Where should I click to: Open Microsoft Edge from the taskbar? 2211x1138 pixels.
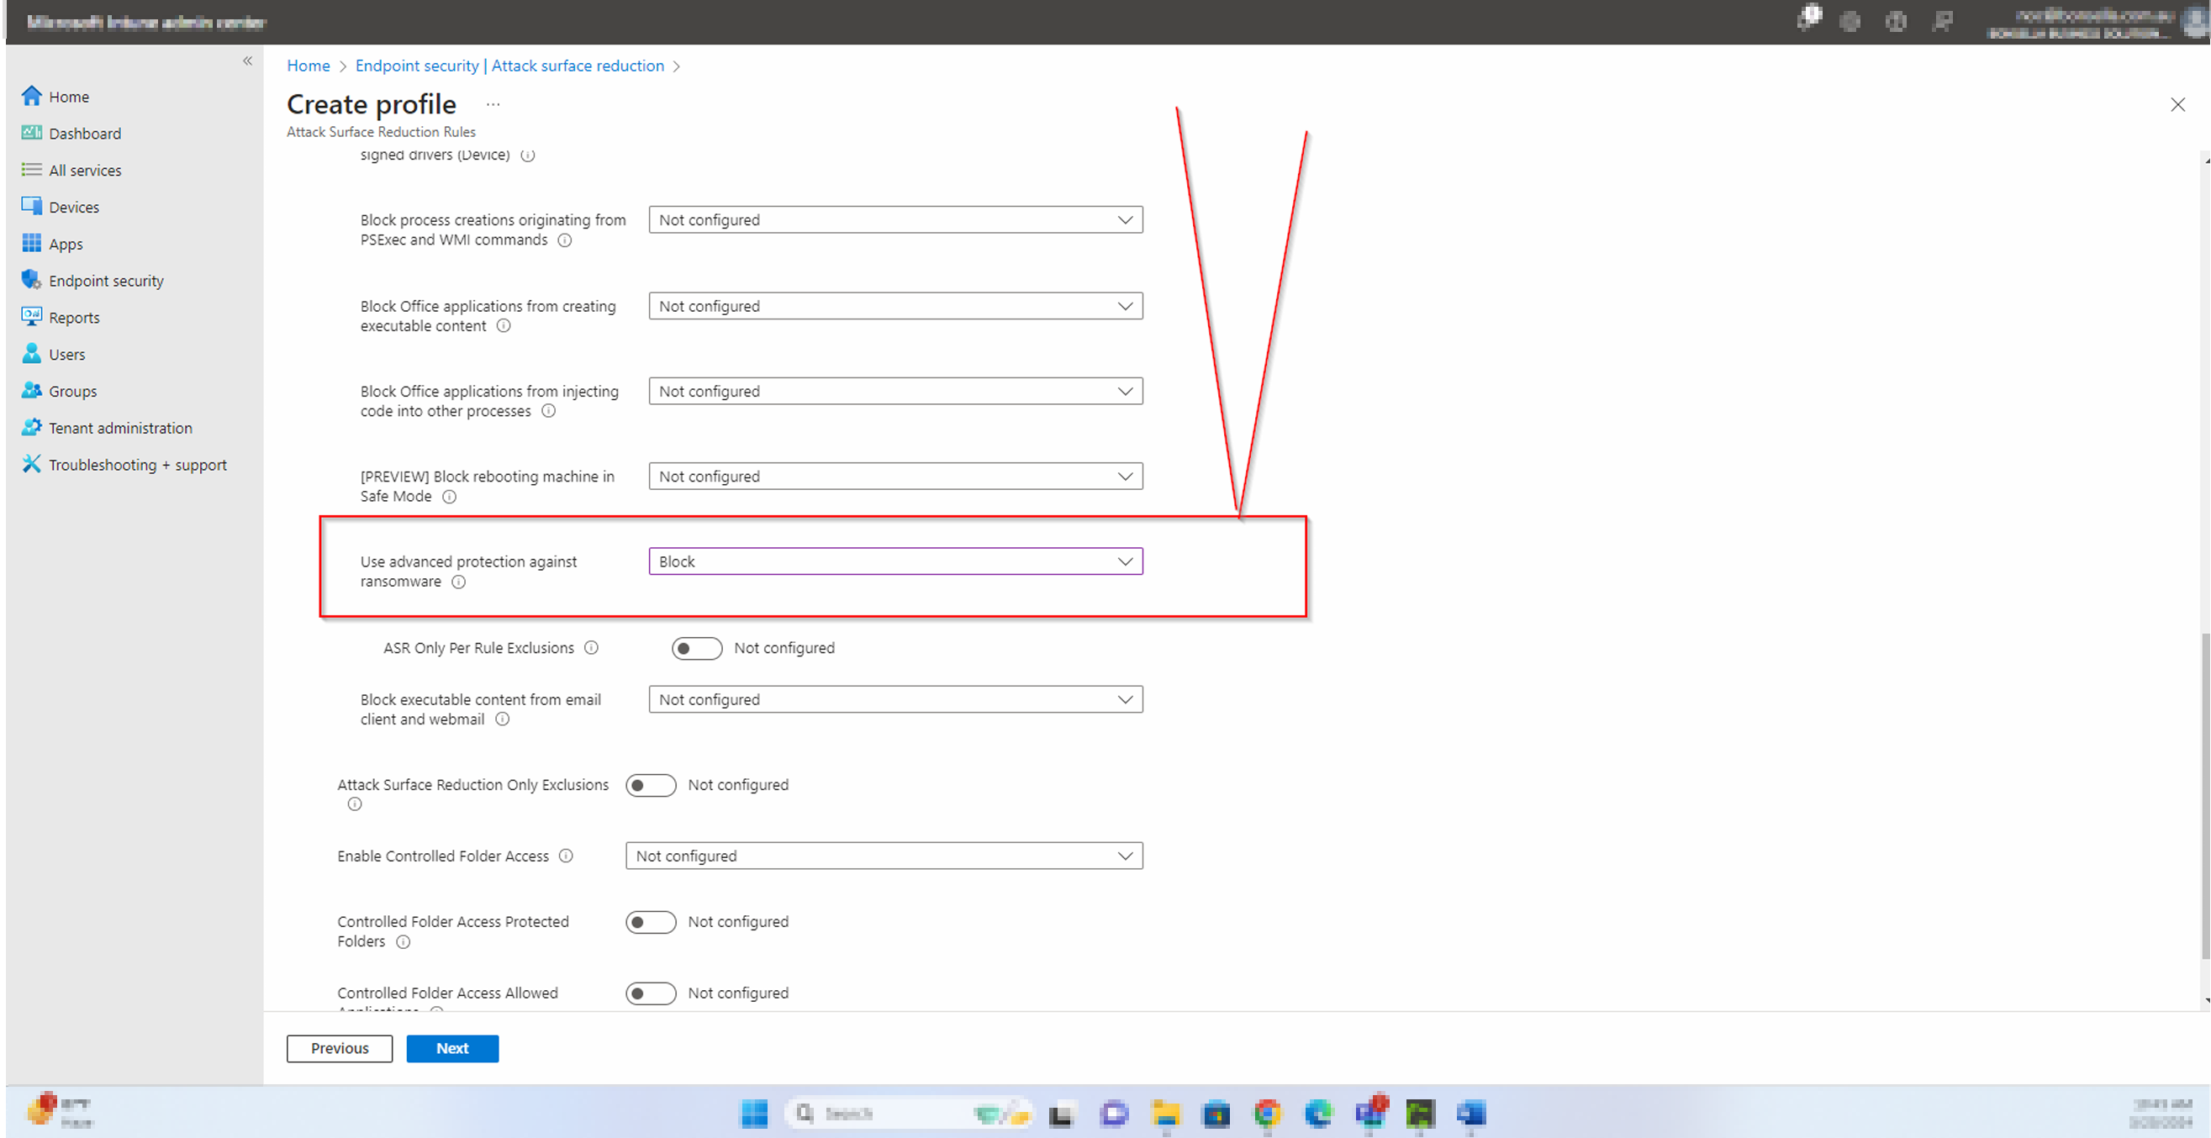coord(1318,1113)
